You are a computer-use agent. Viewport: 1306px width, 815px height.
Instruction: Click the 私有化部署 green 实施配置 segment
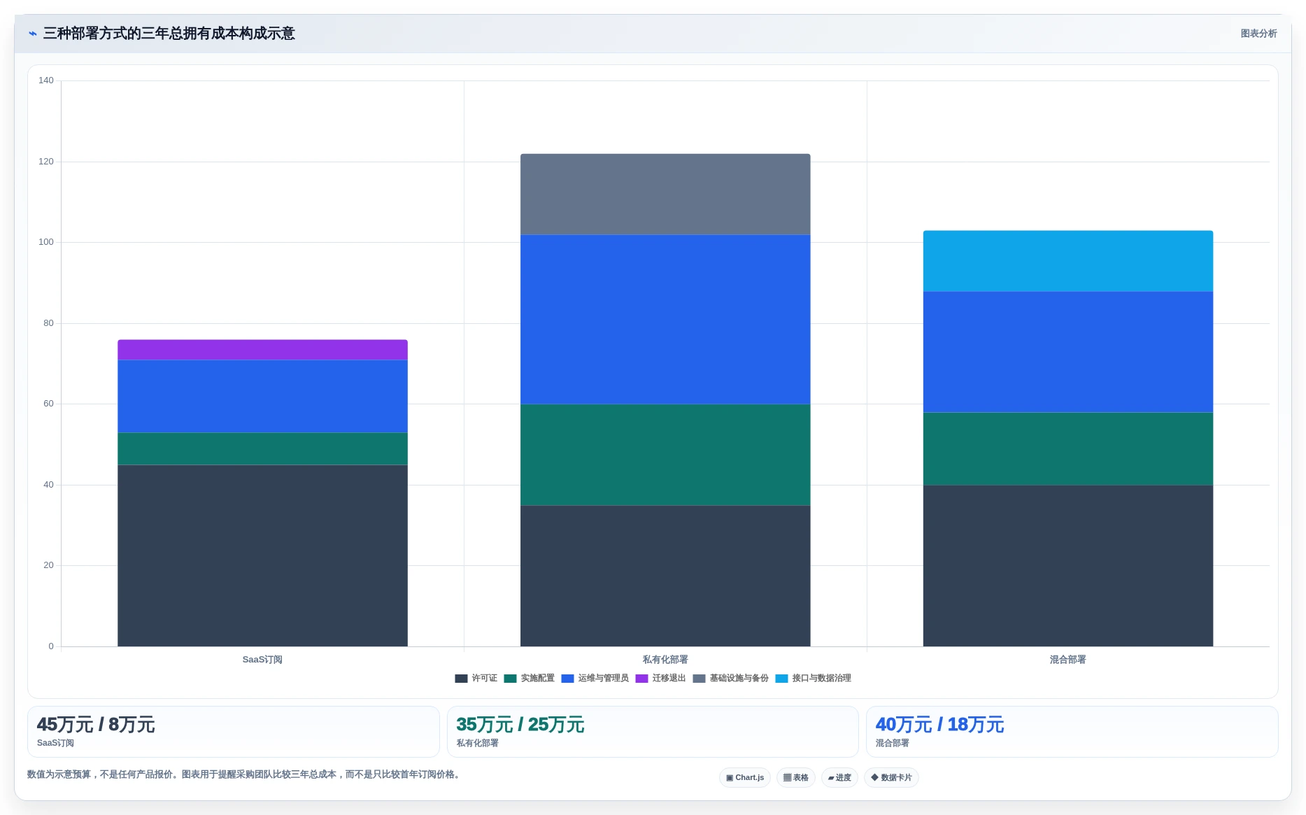point(665,455)
